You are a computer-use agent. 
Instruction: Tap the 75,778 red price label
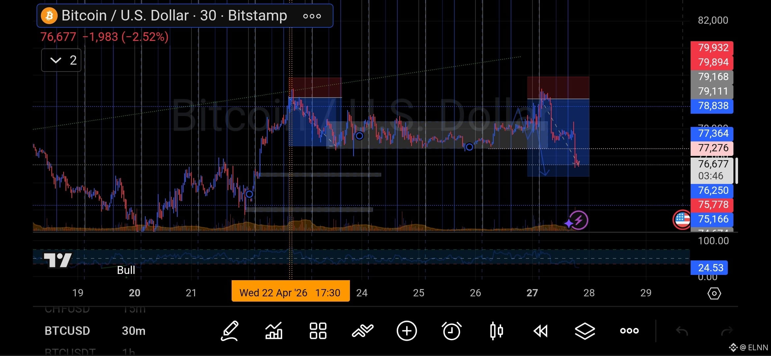712,205
